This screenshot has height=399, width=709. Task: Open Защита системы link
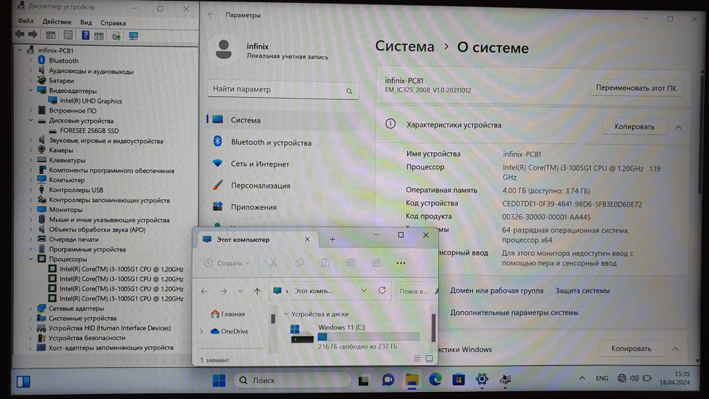(582, 291)
